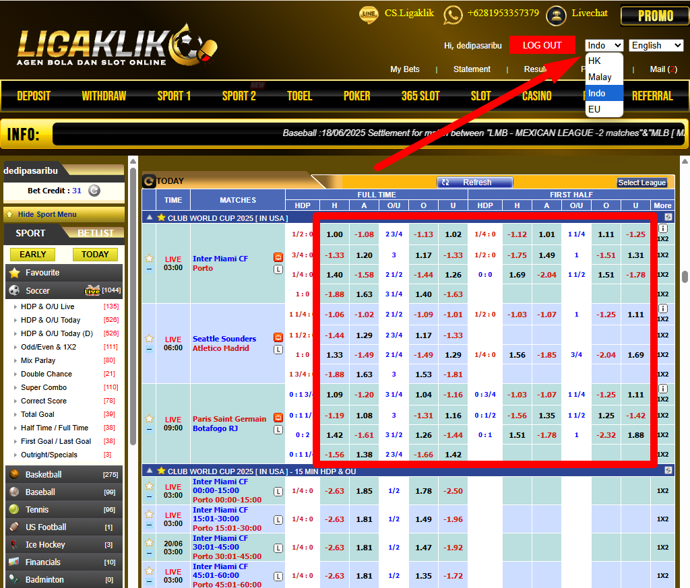Open live TV icon for Paris Saint Germain match
Viewport: 690px width, 588px height.
[278, 418]
